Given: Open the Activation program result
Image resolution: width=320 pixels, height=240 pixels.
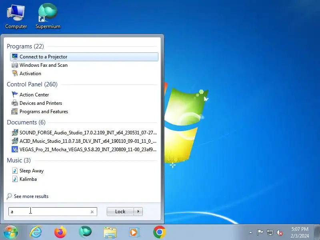Looking at the screenshot, I should coord(84,74).
